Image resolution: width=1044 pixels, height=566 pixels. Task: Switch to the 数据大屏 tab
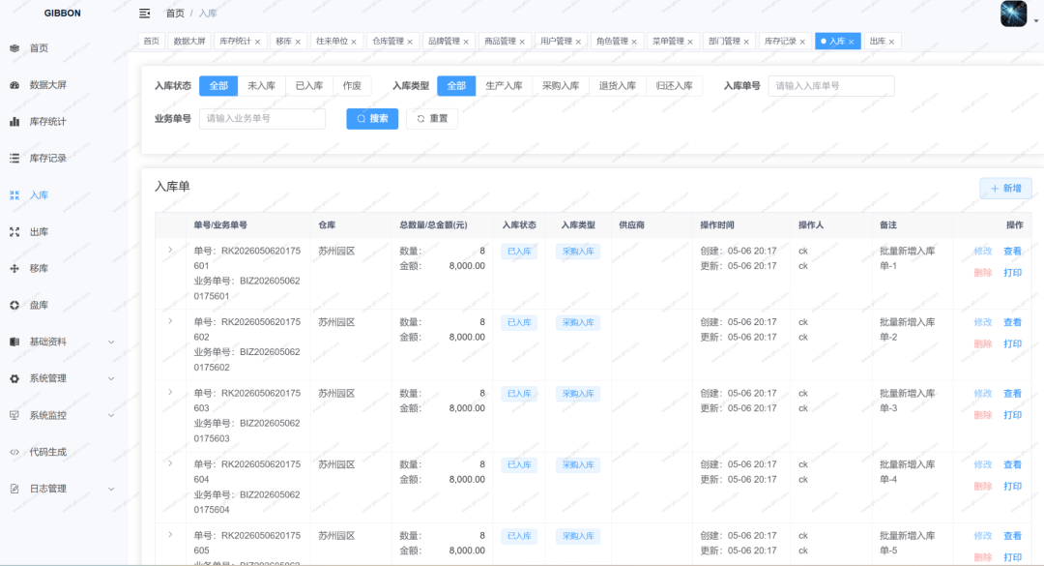pos(189,42)
